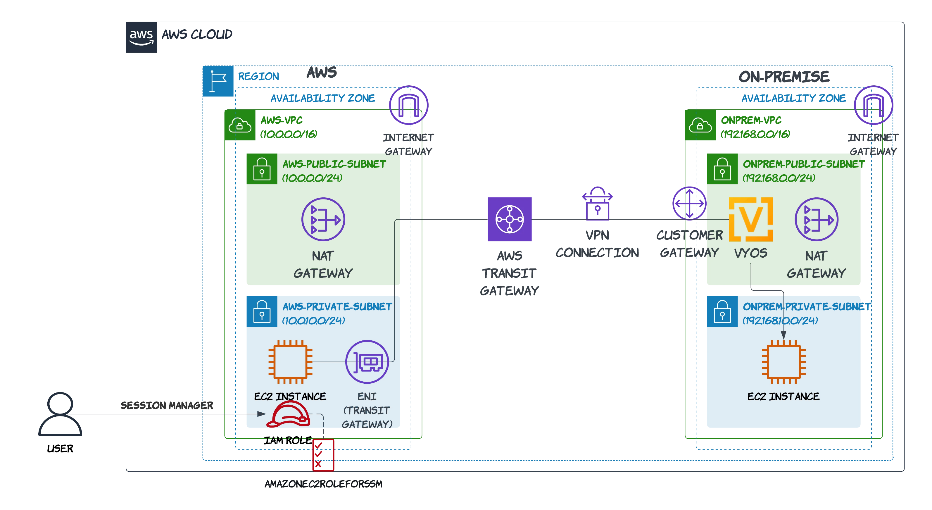Image resolution: width=932 pixels, height=510 pixels.
Task: Click the AWS-side INTERNET GATEWAY label
Action: [x=408, y=144]
